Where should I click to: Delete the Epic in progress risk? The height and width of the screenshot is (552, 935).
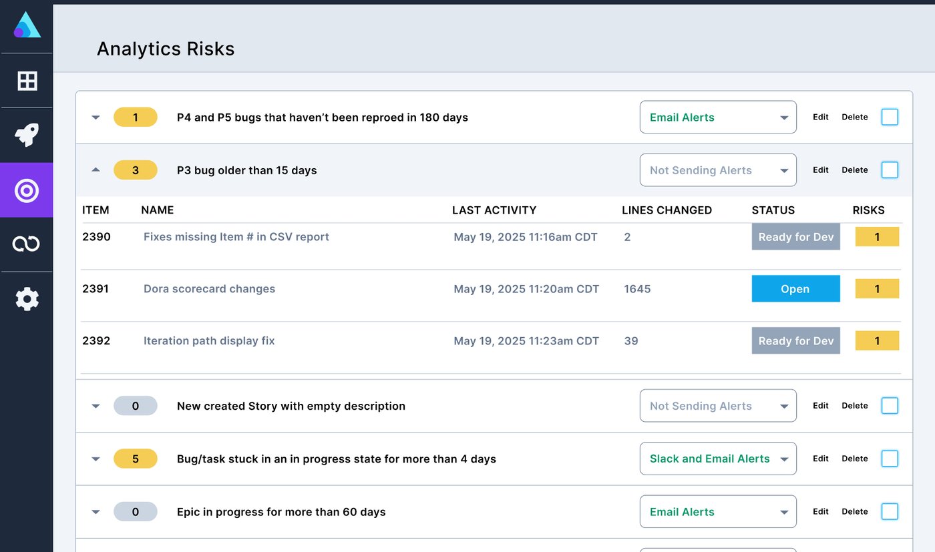854,512
